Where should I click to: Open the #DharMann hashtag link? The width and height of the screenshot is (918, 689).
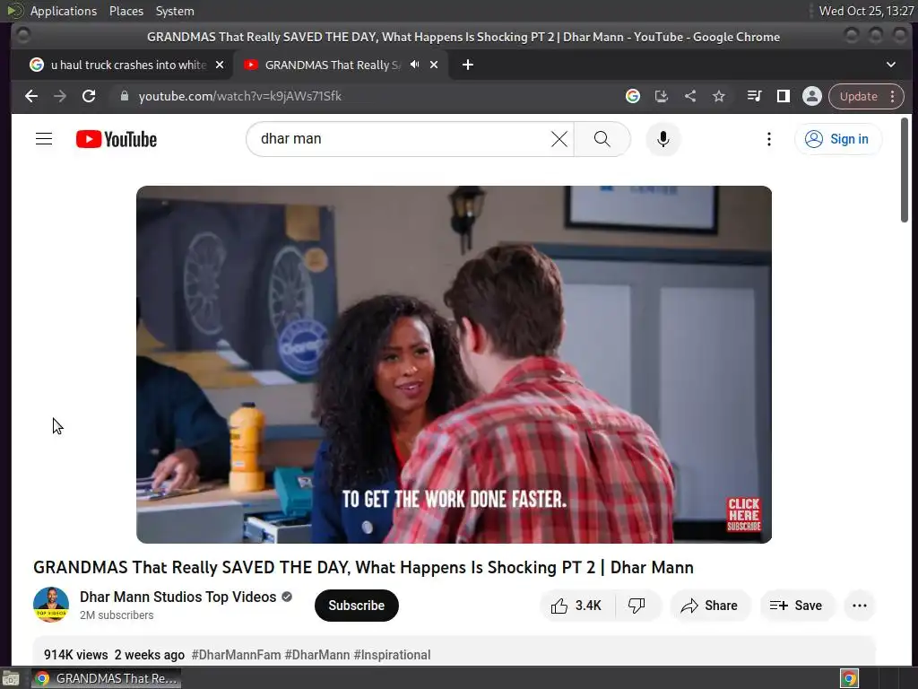[x=316, y=654]
